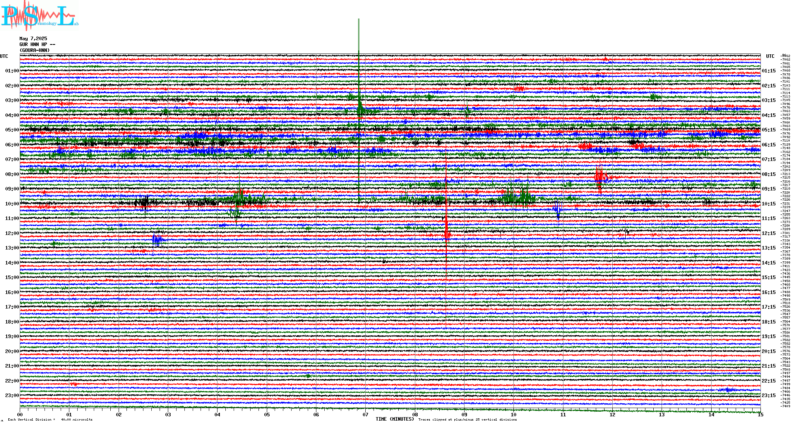Click the '10' minute tick label on the time axis

pyautogui.click(x=514, y=415)
